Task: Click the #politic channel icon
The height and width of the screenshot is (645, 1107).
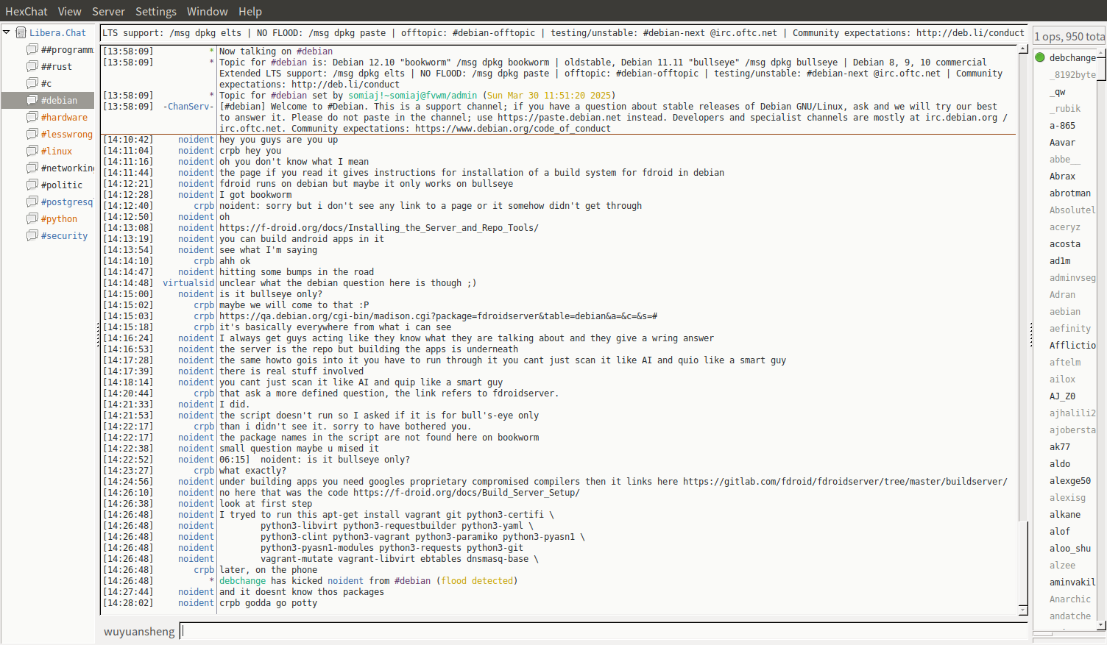Action: coord(32,185)
